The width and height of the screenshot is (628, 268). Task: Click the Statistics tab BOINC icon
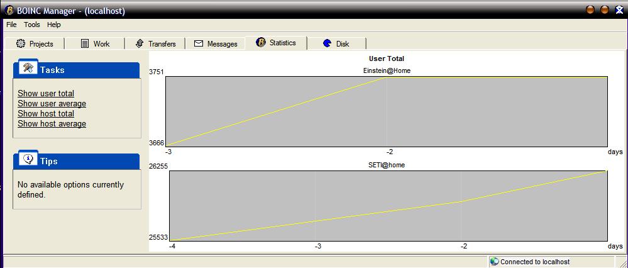261,43
